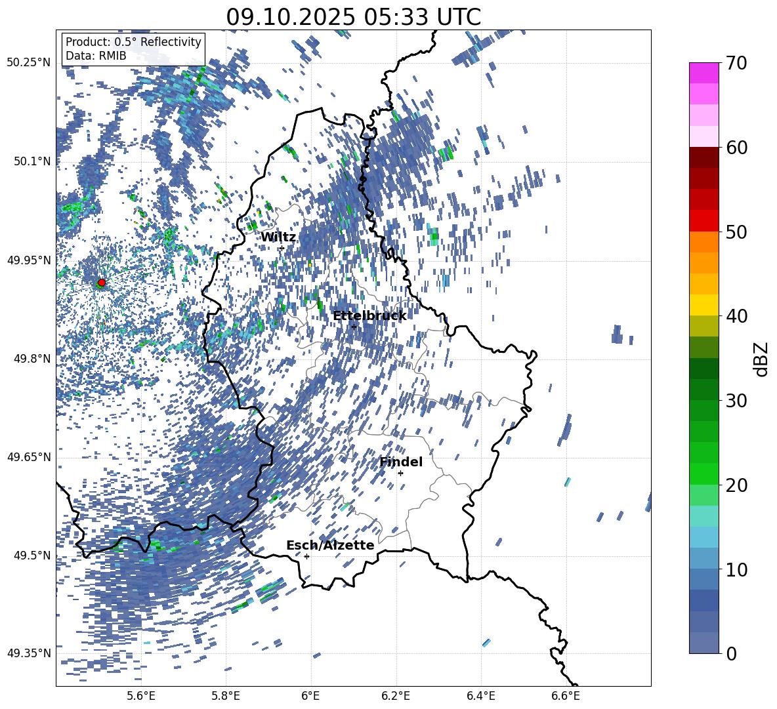The width and height of the screenshot is (777, 709).
Task: Click the colorbar 0 tick value
Action: pyautogui.click(x=731, y=653)
